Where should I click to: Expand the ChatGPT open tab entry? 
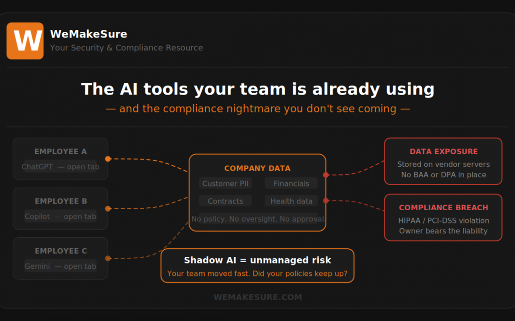61,166
